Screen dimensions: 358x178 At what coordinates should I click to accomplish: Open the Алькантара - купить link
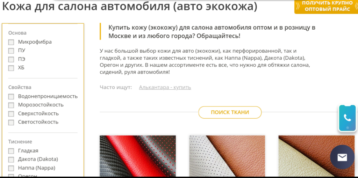click(x=165, y=87)
